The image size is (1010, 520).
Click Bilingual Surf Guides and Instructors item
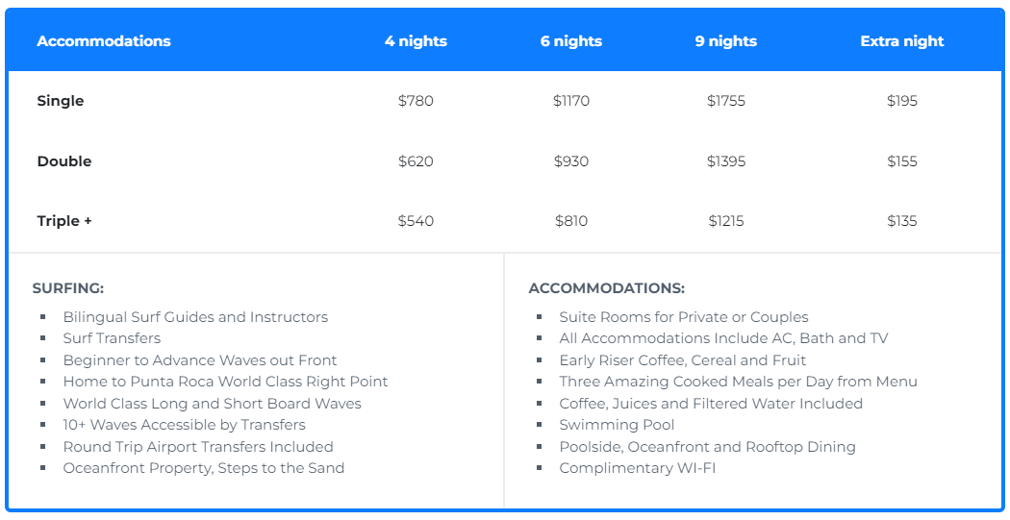195,317
